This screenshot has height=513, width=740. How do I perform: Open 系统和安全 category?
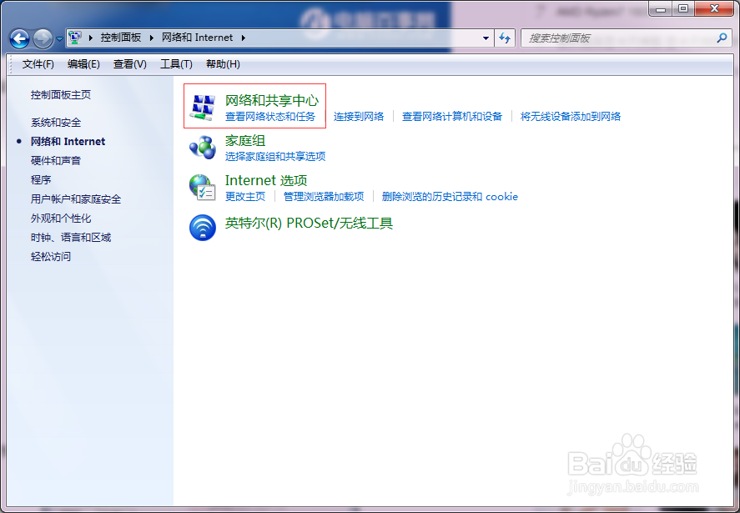[56, 123]
